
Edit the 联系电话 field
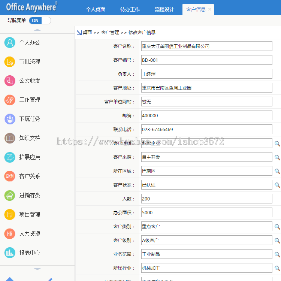[x=206, y=129]
